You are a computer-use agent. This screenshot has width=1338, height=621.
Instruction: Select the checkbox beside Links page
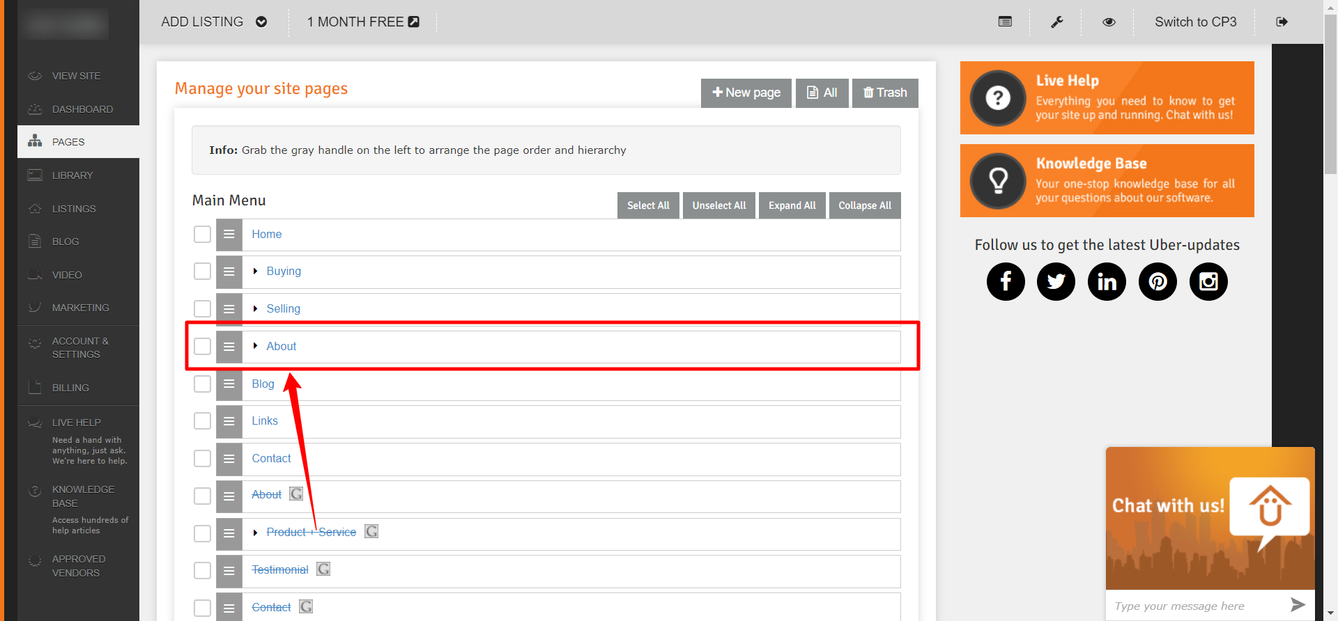[202, 421]
